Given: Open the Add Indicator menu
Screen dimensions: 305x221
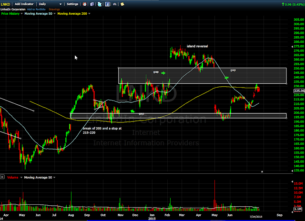Looking at the screenshot, I should [x=24, y=4].
